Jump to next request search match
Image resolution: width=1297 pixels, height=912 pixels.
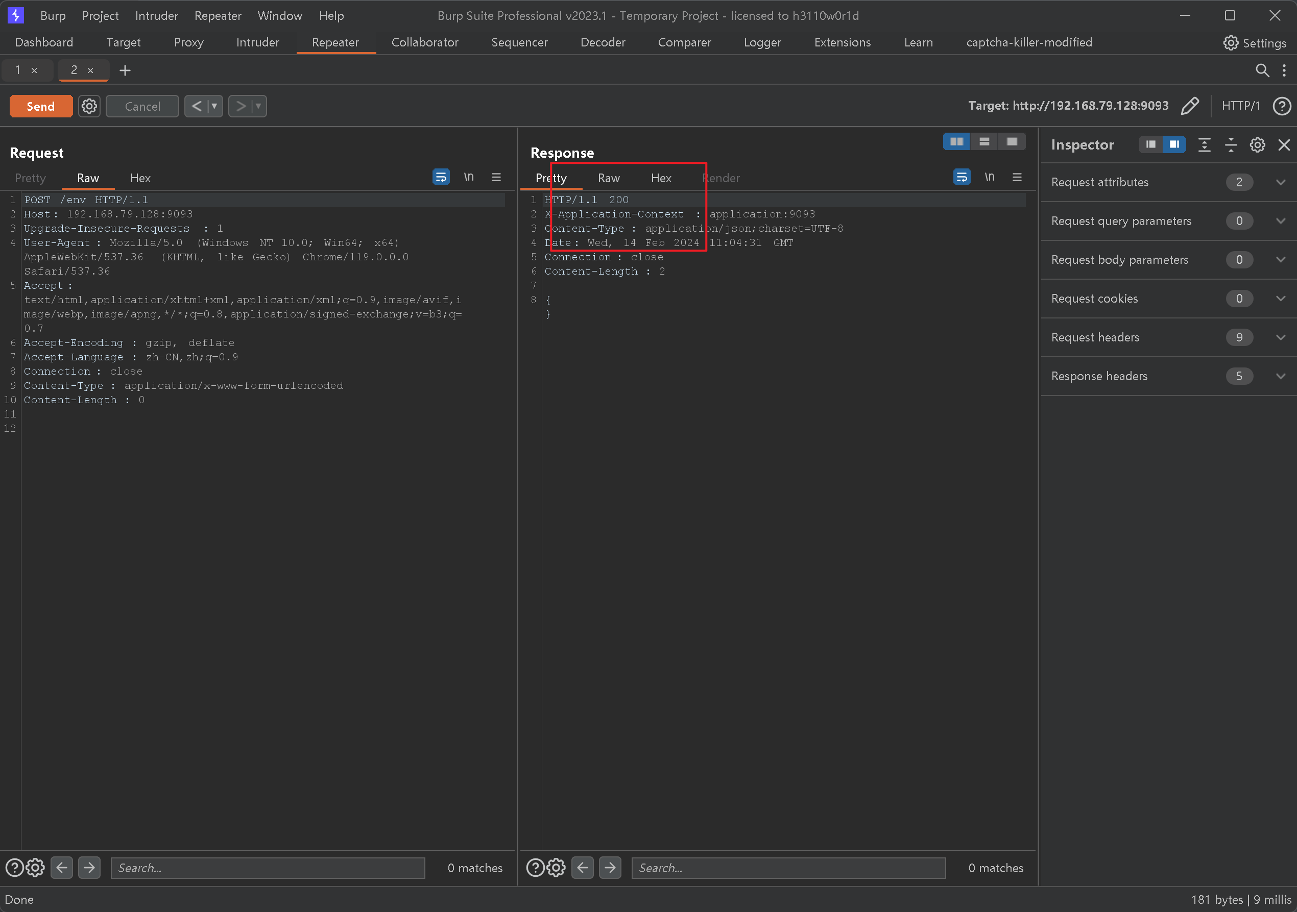coord(89,868)
